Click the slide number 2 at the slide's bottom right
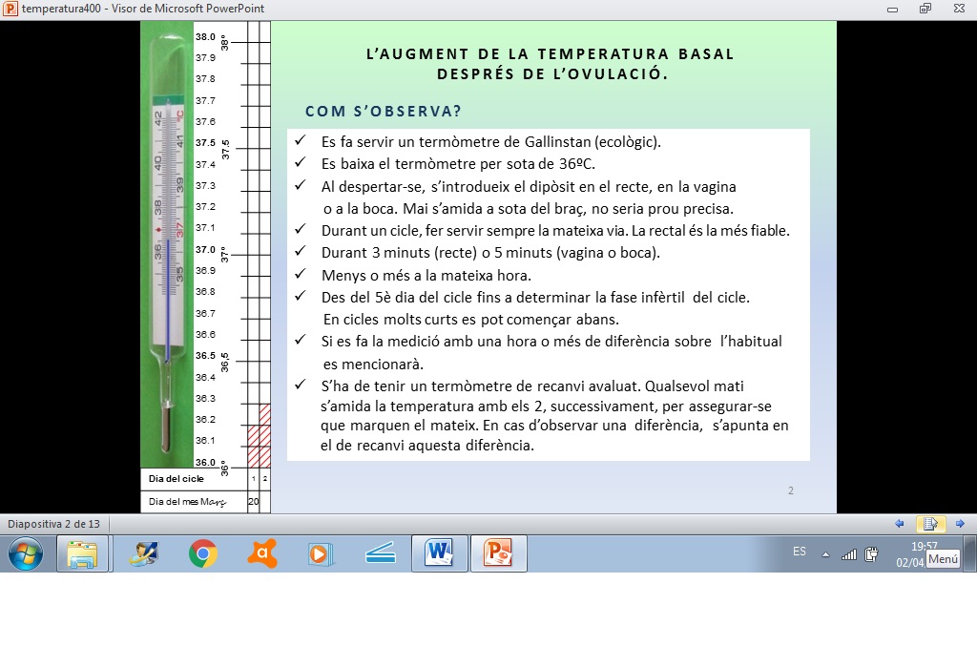This screenshot has height=646, width=977. point(791,490)
